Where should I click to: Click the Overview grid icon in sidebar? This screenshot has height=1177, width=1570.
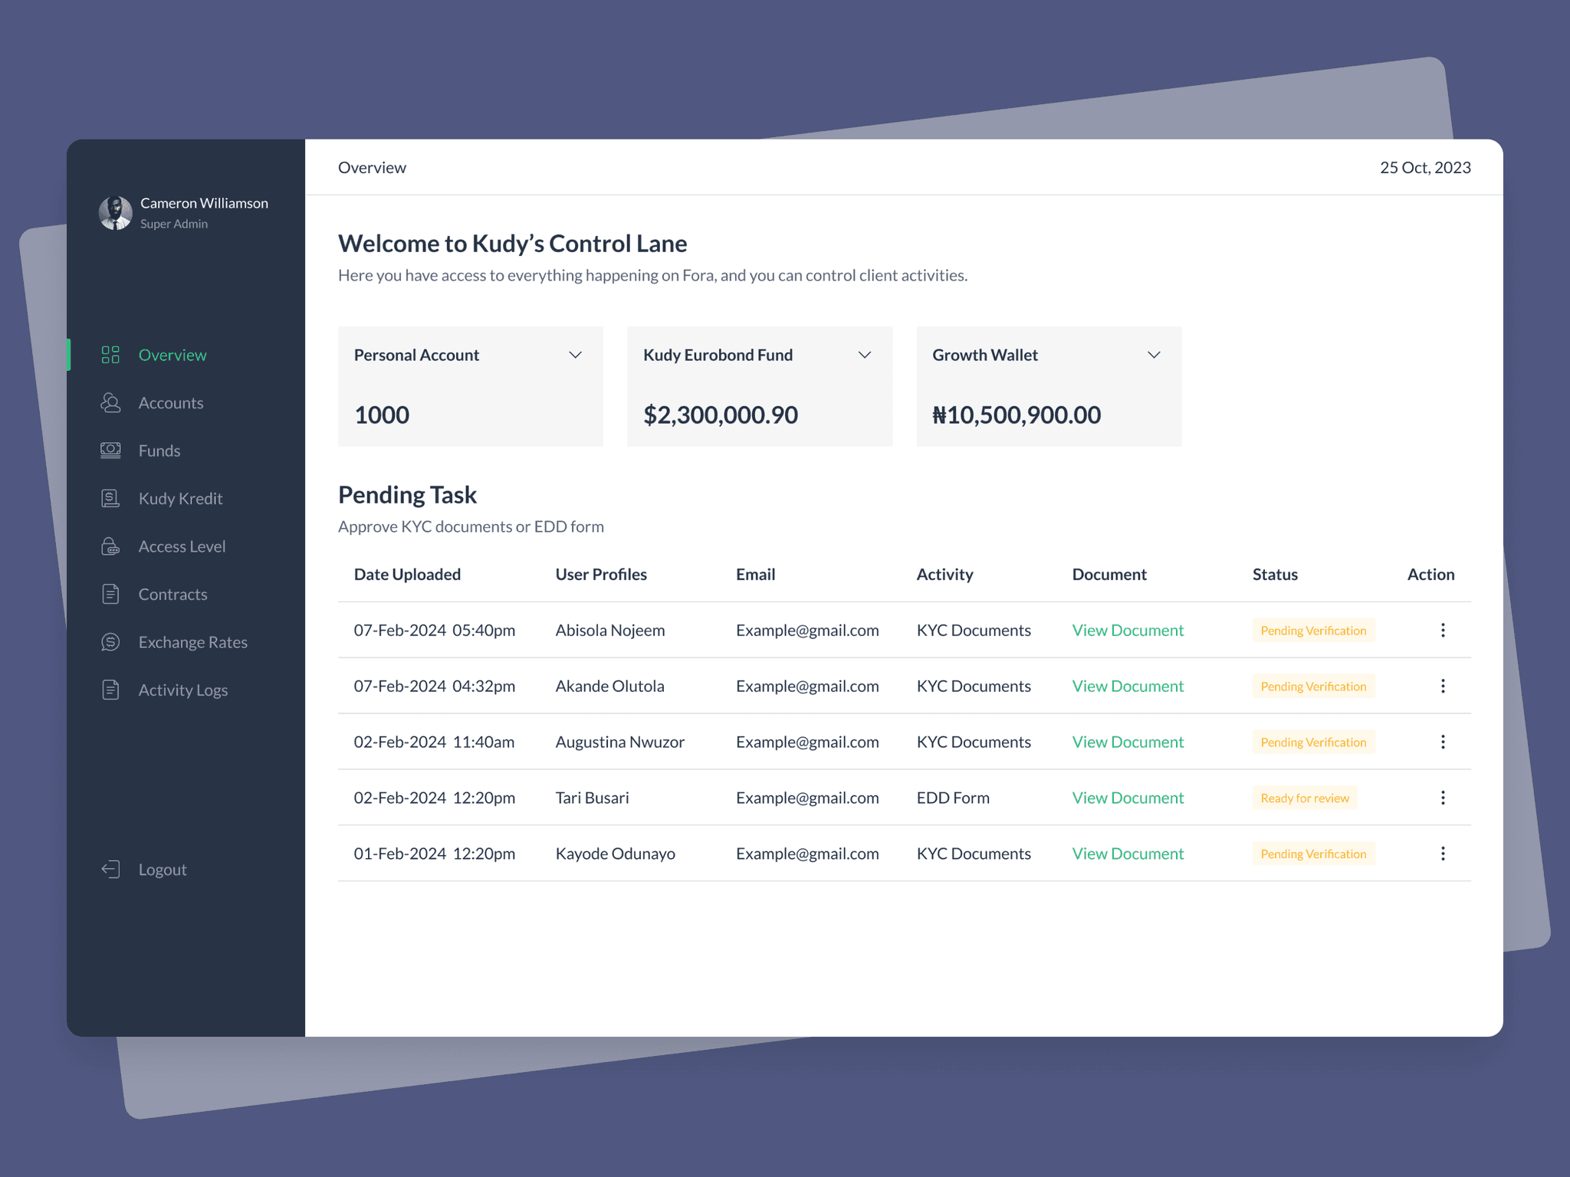[110, 355]
